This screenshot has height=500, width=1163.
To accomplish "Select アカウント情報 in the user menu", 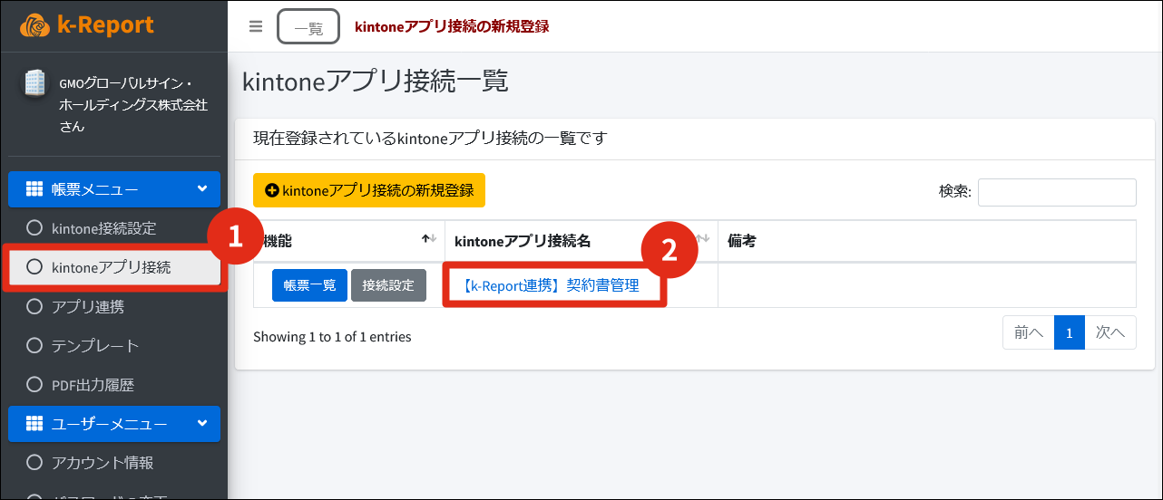I will [x=103, y=463].
